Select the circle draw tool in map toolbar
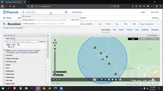The image size is (163, 91). tap(113, 80)
